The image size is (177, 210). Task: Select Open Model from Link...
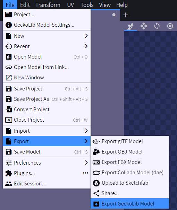click(47, 67)
